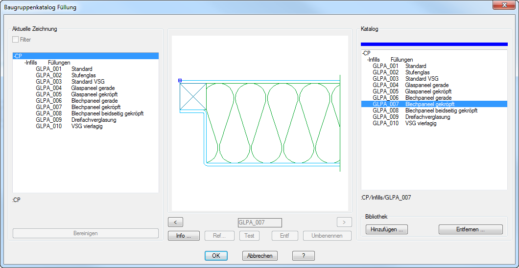This screenshot has height=268, width=519.
Task: Click the Entfernen ... library button
Action: (x=470, y=229)
